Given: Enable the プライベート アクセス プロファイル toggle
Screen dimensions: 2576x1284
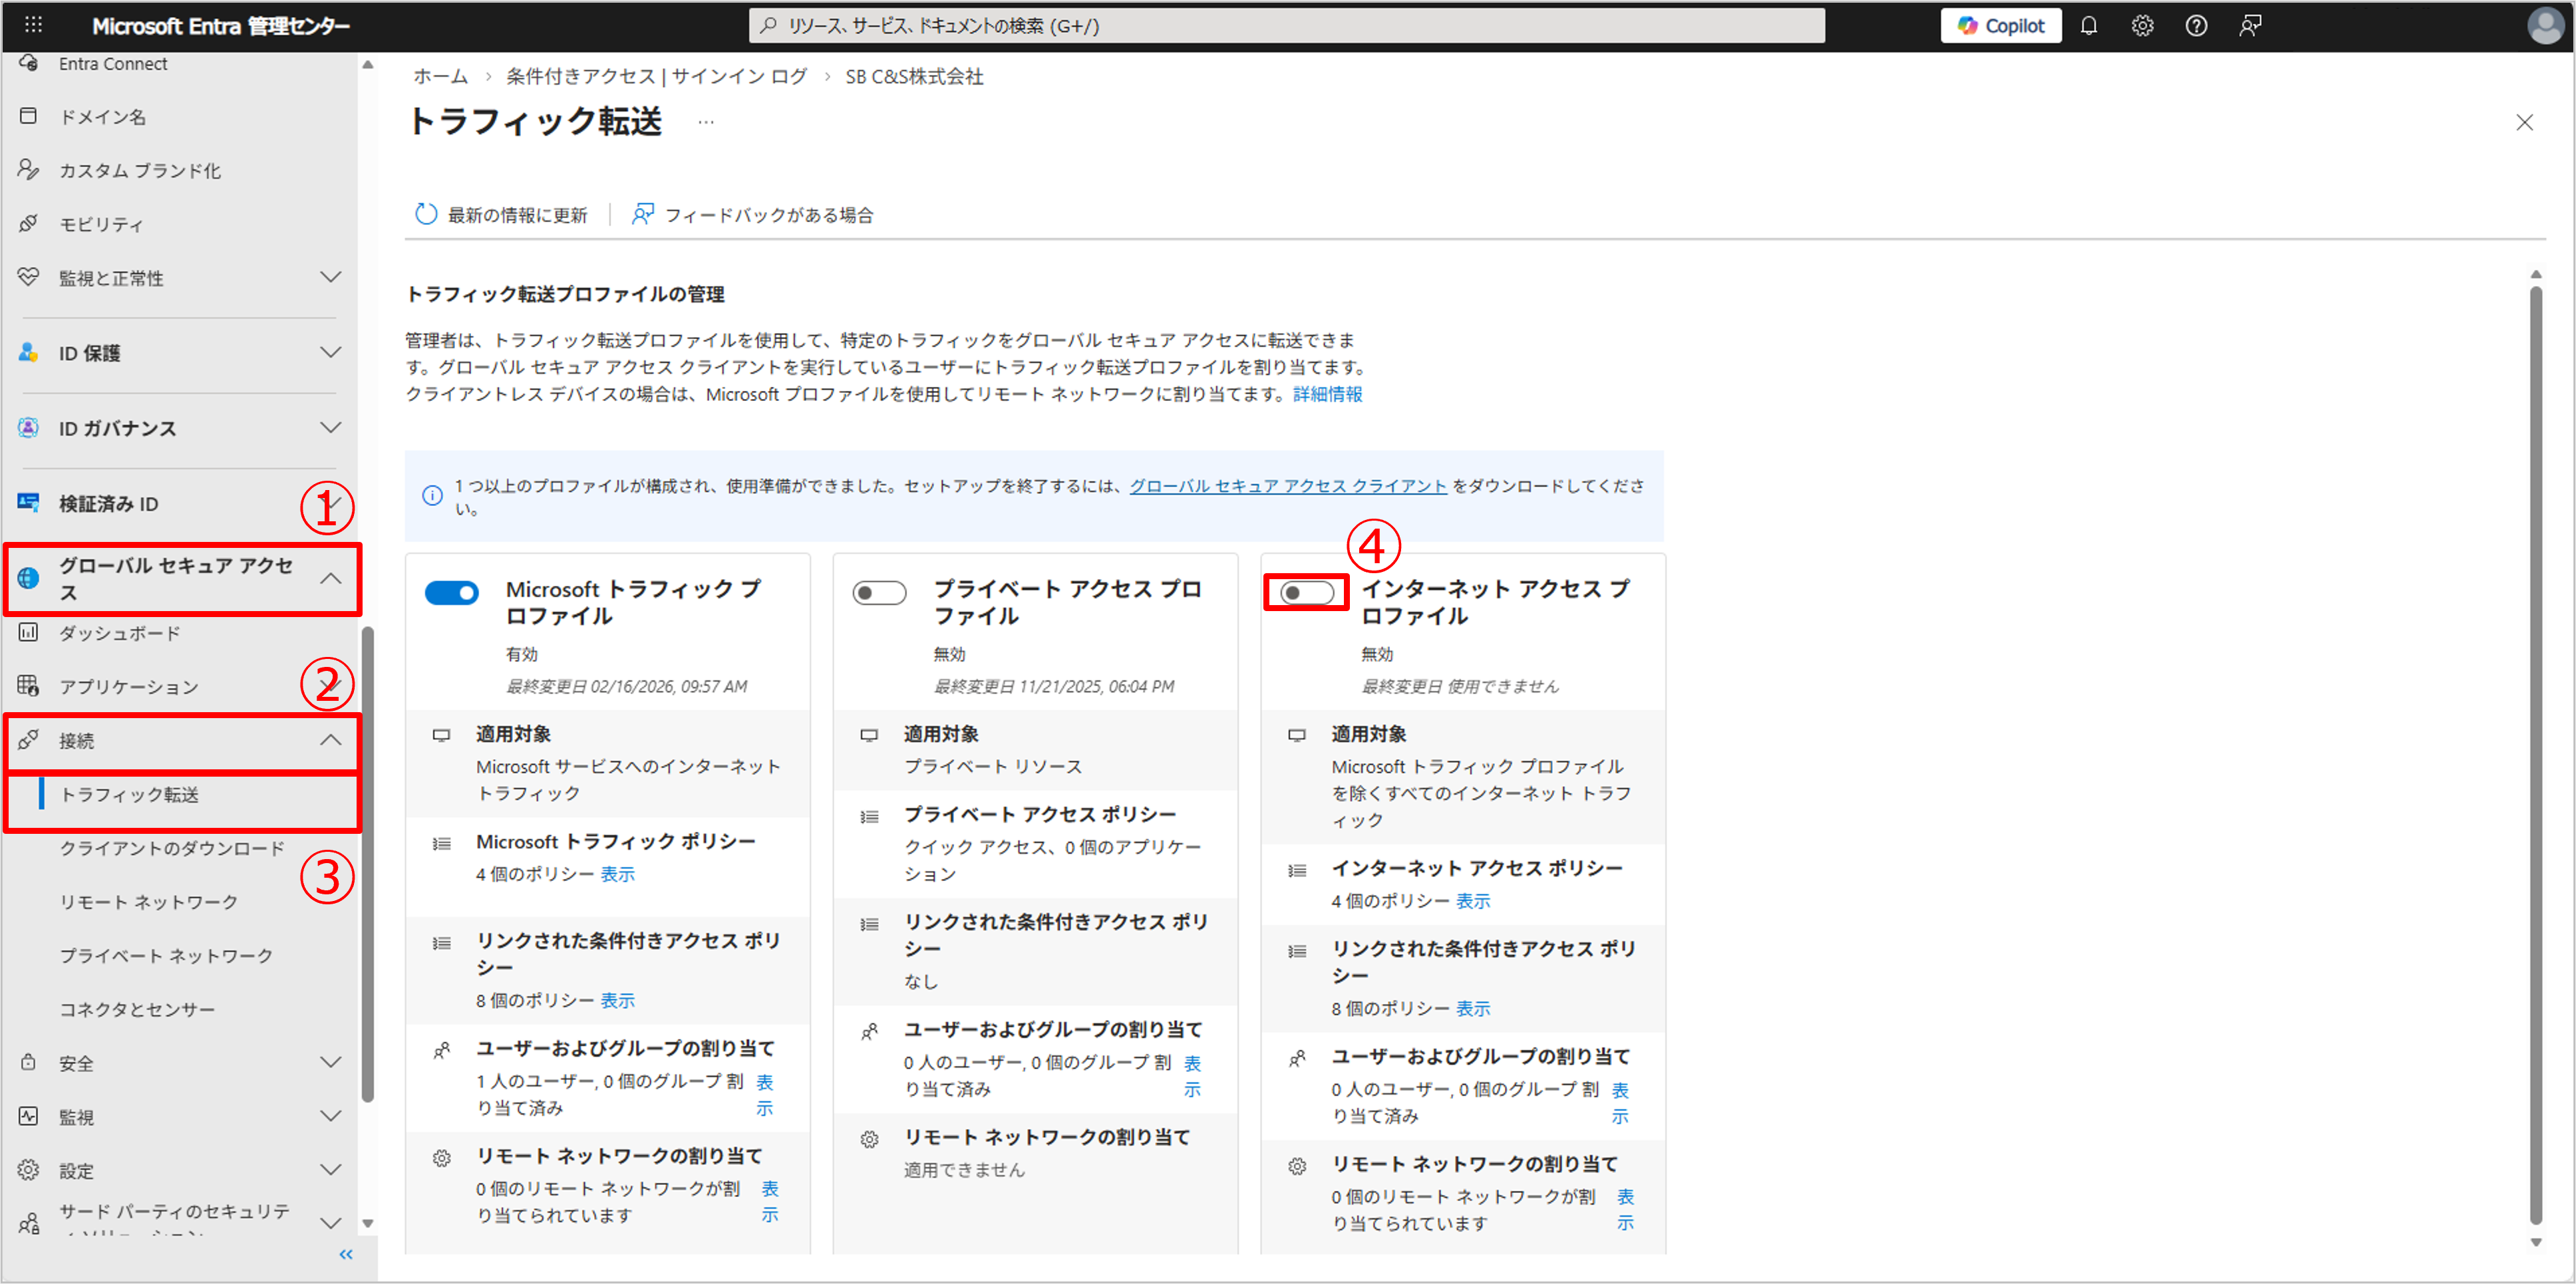Looking at the screenshot, I should pyautogui.click(x=879, y=592).
